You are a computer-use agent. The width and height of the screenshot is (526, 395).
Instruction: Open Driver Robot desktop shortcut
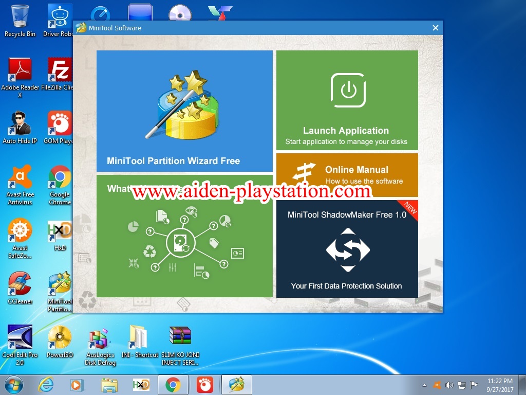[x=60, y=21]
